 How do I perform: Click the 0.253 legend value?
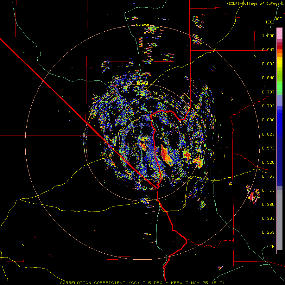pos(268,232)
